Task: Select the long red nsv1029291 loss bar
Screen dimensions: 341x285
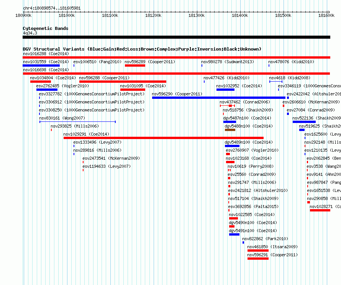Action: (x=164, y=138)
